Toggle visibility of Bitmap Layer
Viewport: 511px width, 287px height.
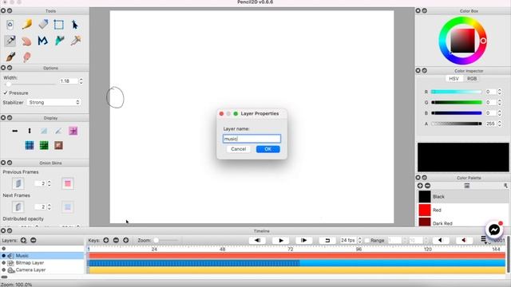pyautogui.click(x=3, y=263)
